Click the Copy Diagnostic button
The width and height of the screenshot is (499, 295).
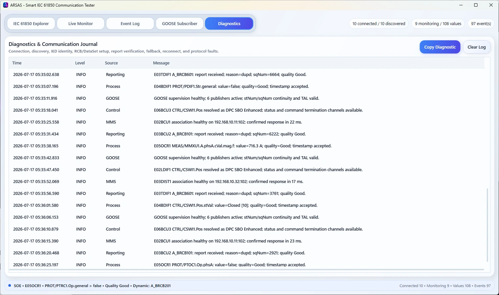(440, 47)
